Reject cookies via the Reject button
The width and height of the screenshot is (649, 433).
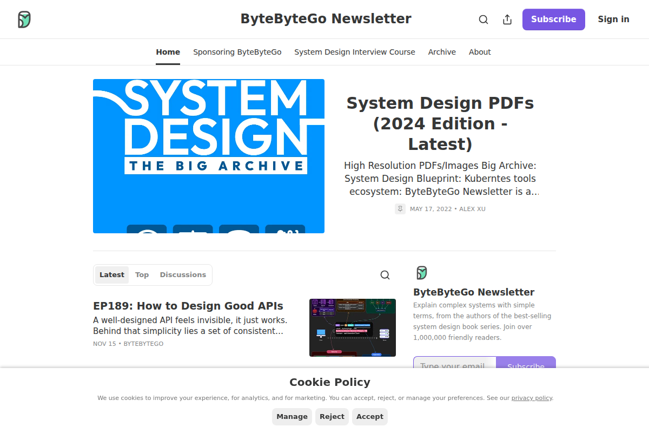click(x=332, y=416)
